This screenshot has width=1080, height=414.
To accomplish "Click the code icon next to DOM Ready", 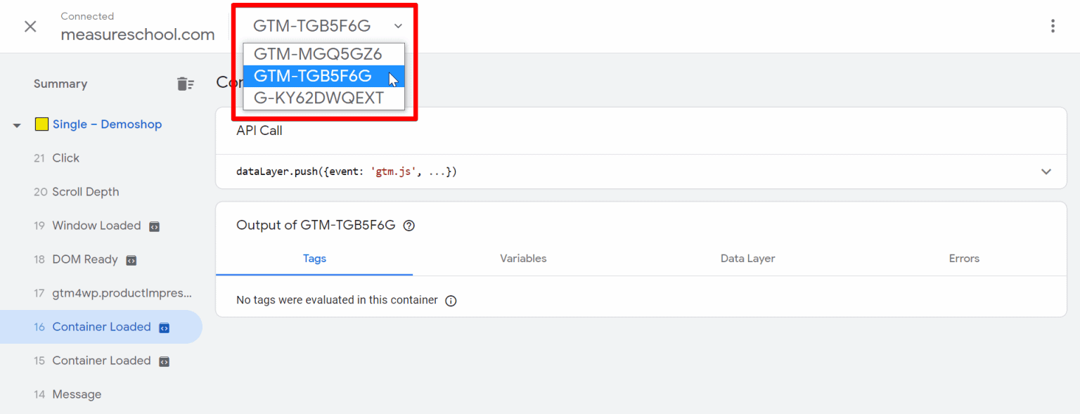I will [131, 260].
